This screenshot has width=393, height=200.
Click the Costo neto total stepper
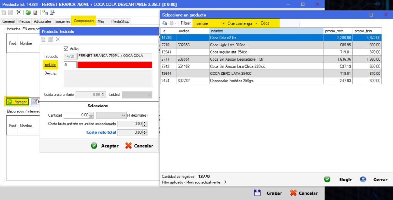point(145,132)
